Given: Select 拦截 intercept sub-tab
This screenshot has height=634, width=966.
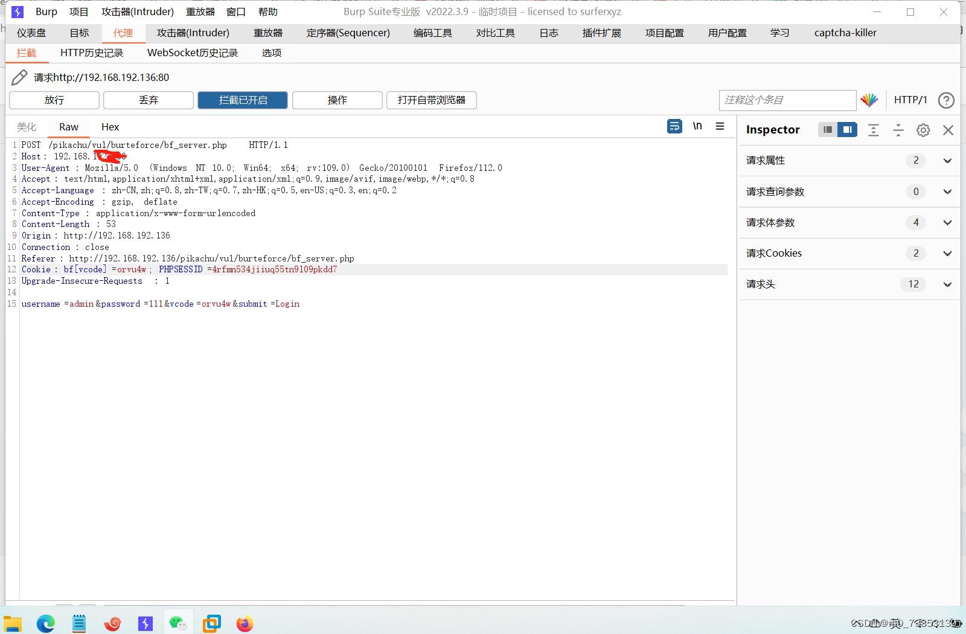Looking at the screenshot, I should tap(27, 53).
